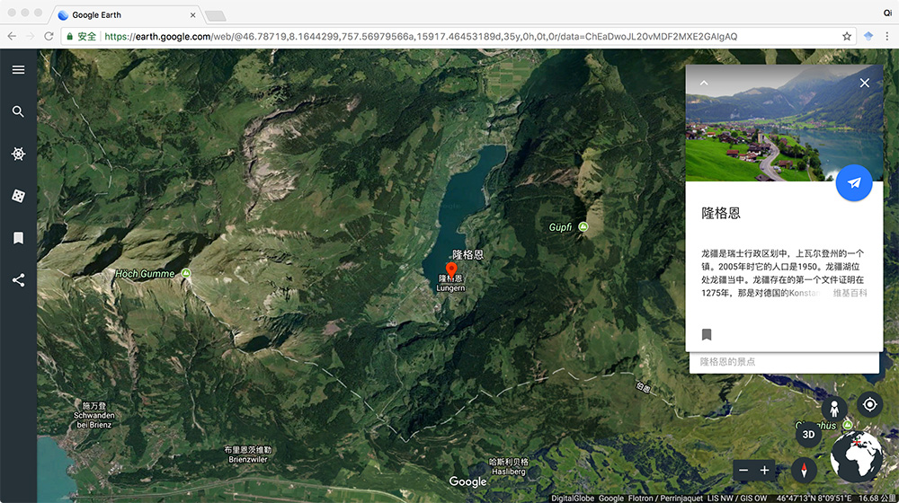Open the 维基百科 source link
The height and width of the screenshot is (503, 899).
click(x=850, y=293)
